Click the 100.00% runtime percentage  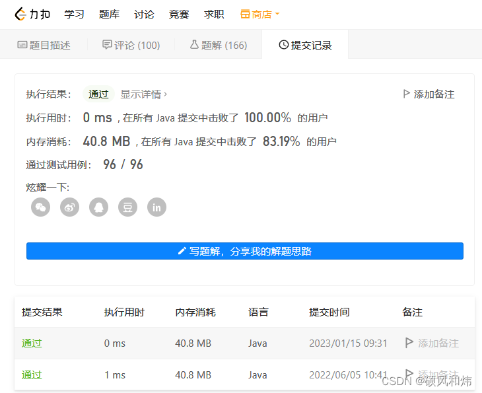pos(268,118)
